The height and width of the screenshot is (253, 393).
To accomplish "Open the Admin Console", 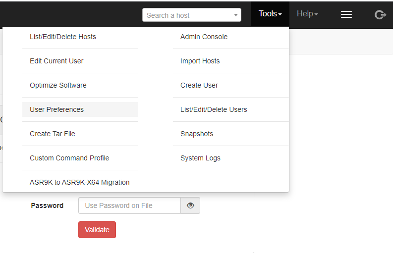I will tap(204, 37).
